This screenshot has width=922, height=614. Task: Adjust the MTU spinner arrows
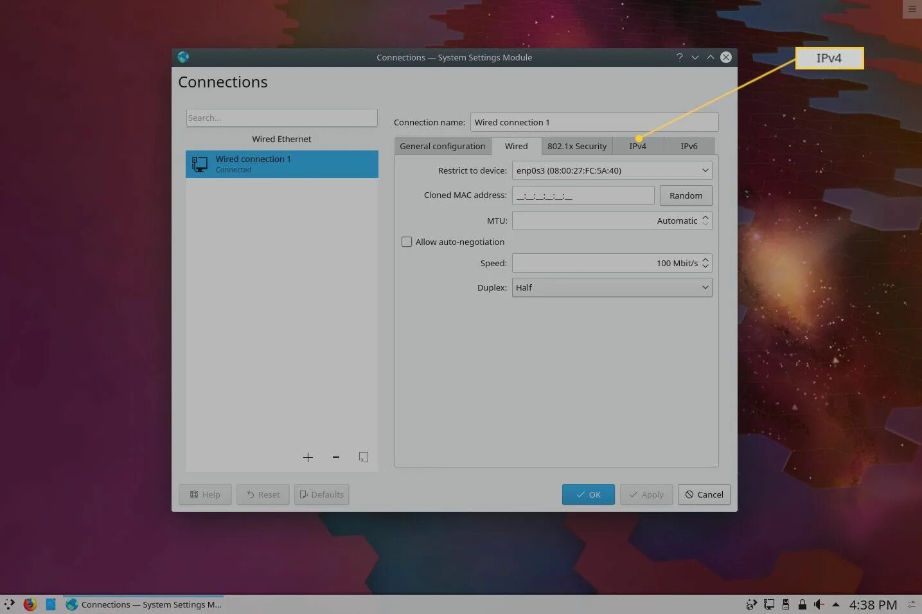coord(705,221)
